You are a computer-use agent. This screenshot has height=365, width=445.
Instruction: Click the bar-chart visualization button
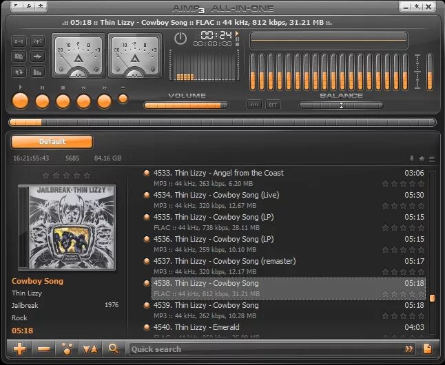[x=37, y=72]
